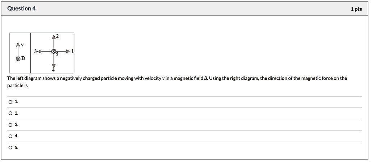
Task: Click the words 'particle is' on the second line
Action: pyautogui.click(x=17, y=86)
